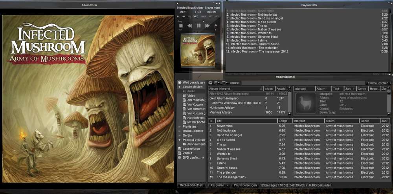The width and height of the screenshot is (393, 194).
Task: Toggle the PL playlist window button
Action: click(178, 16)
